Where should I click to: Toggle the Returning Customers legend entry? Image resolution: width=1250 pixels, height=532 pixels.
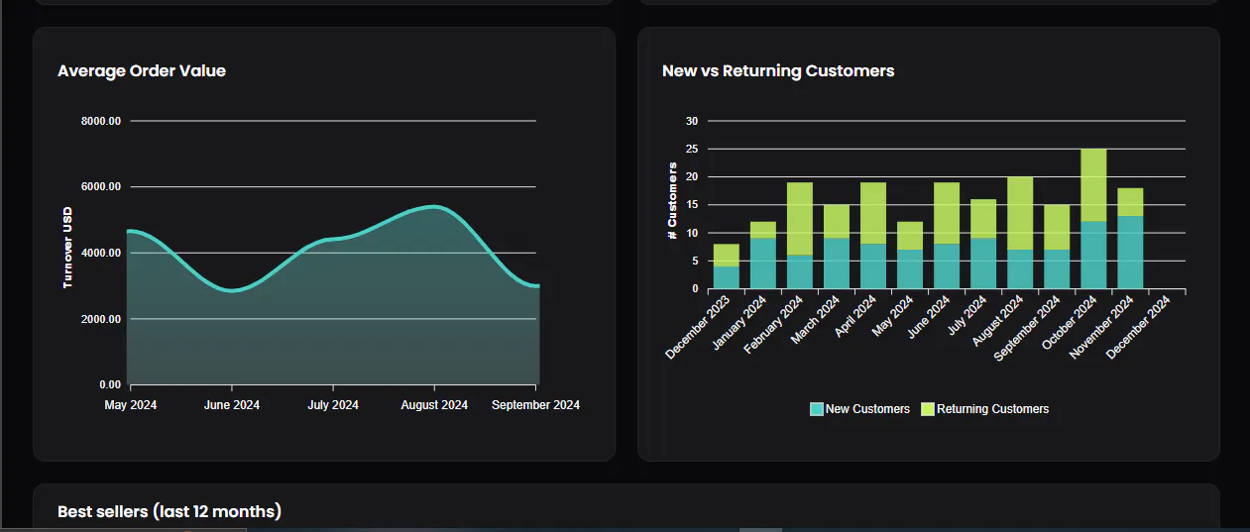pyautogui.click(x=984, y=409)
